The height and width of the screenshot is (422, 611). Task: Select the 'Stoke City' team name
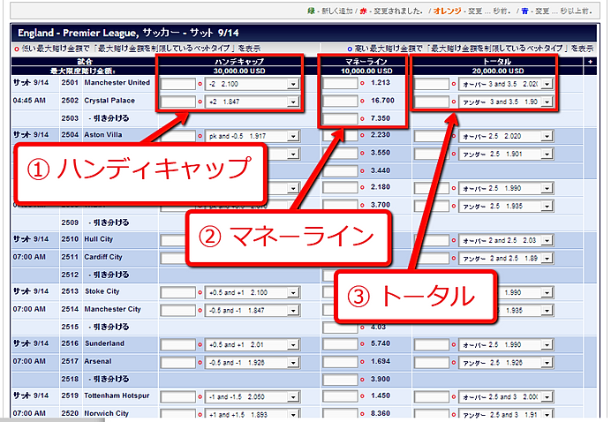tap(102, 291)
